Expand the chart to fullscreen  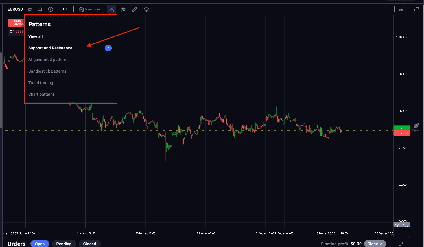coord(416,9)
